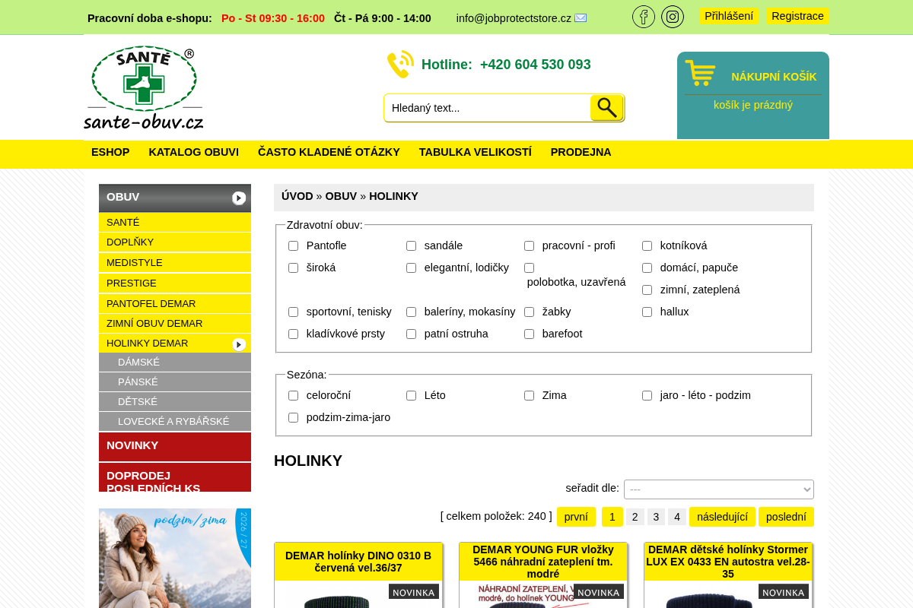The width and height of the screenshot is (913, 608).
Task: Open DEMAR dětské holínky Stormer product
Action: pos(728,562)
